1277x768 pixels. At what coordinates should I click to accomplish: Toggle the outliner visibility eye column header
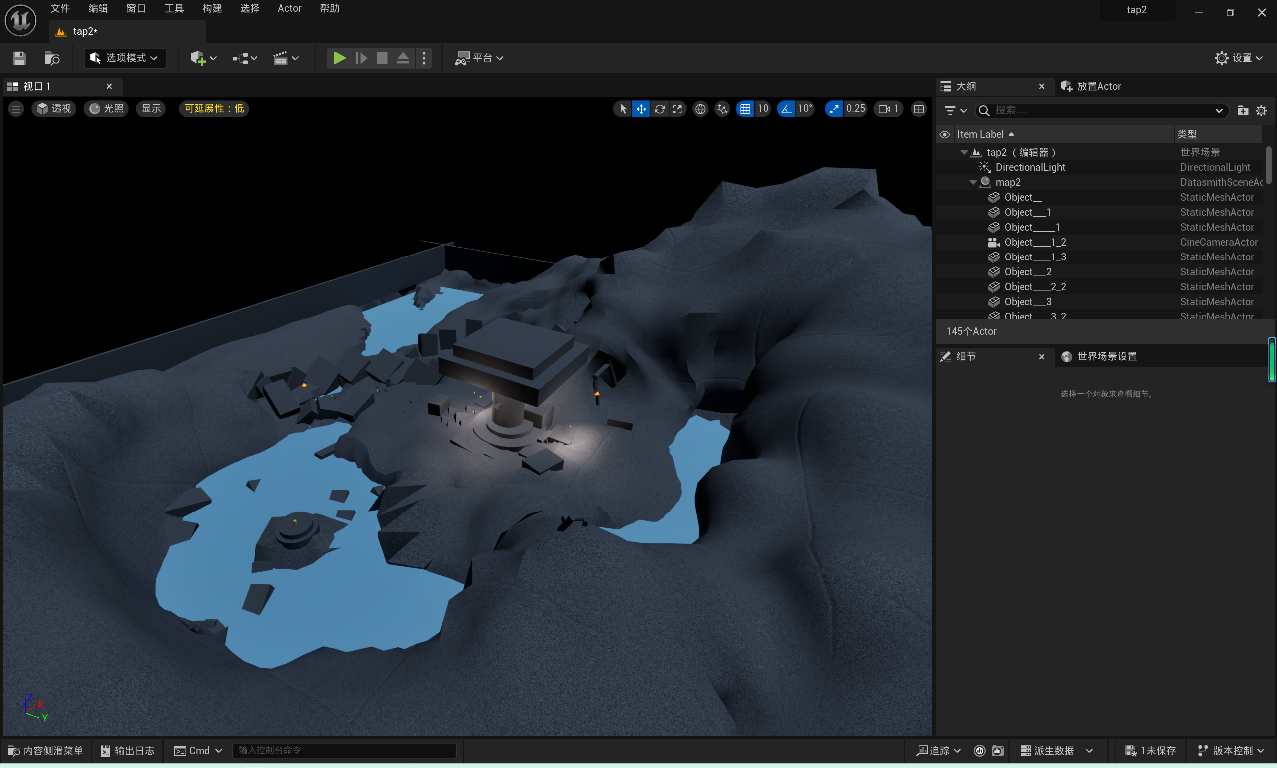click(x=944, y=135)
